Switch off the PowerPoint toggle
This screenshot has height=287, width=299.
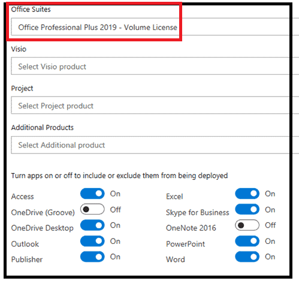247,241
